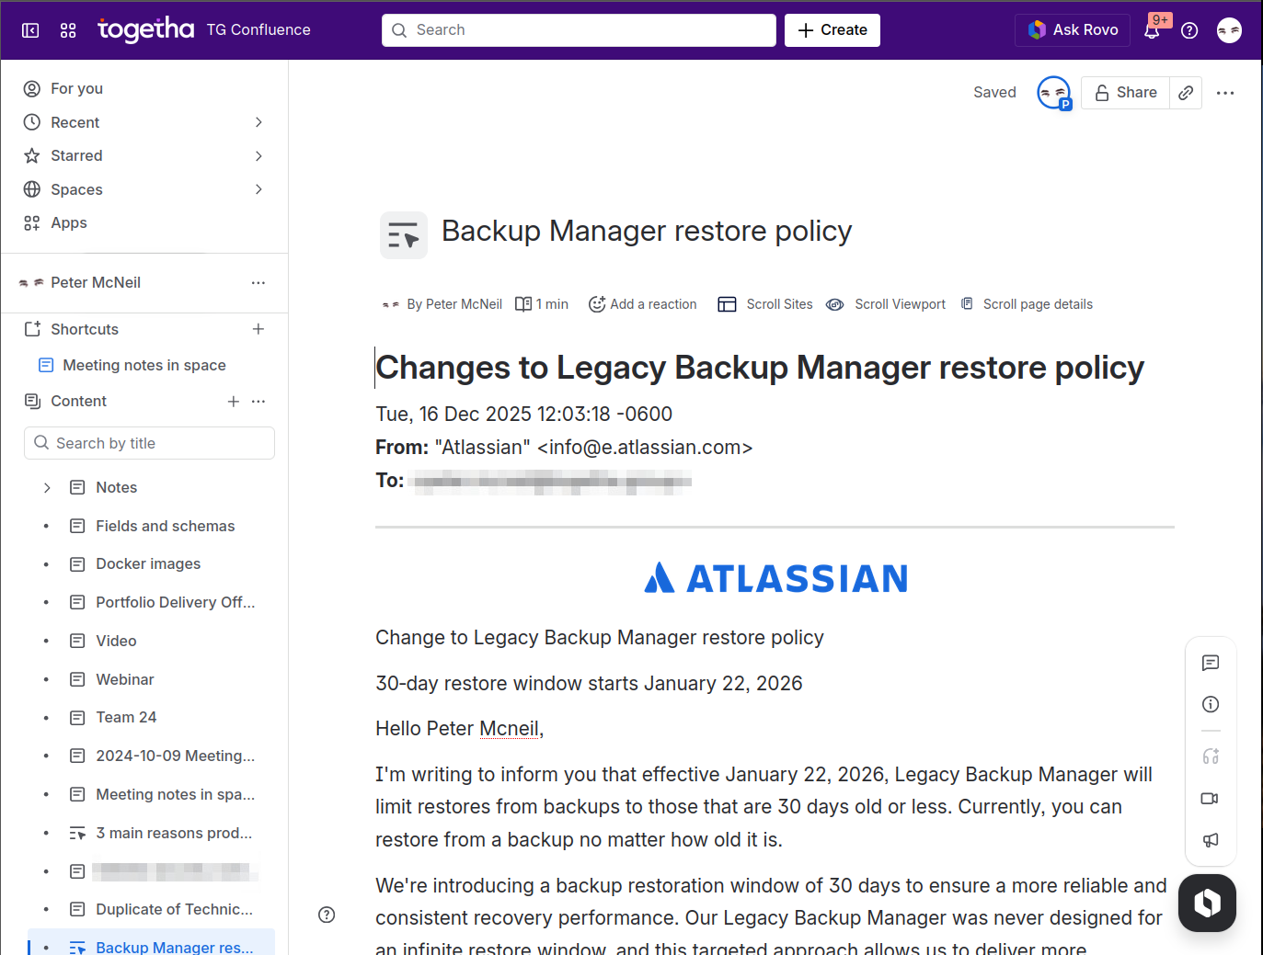Select For you in the sidebar
1263x955 pixels.
[76, 88]
